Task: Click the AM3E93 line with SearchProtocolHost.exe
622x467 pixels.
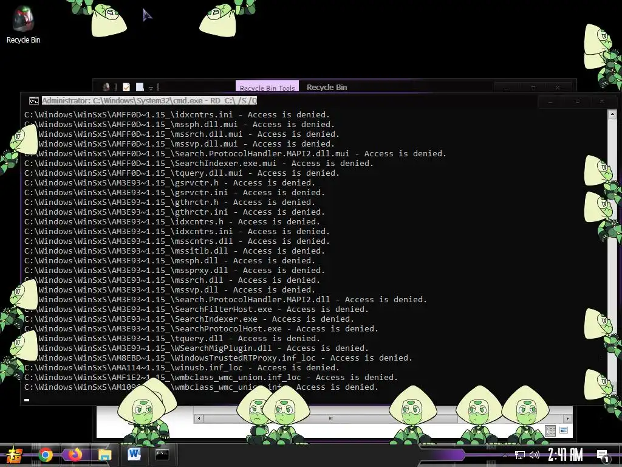Action: point(201,329)
